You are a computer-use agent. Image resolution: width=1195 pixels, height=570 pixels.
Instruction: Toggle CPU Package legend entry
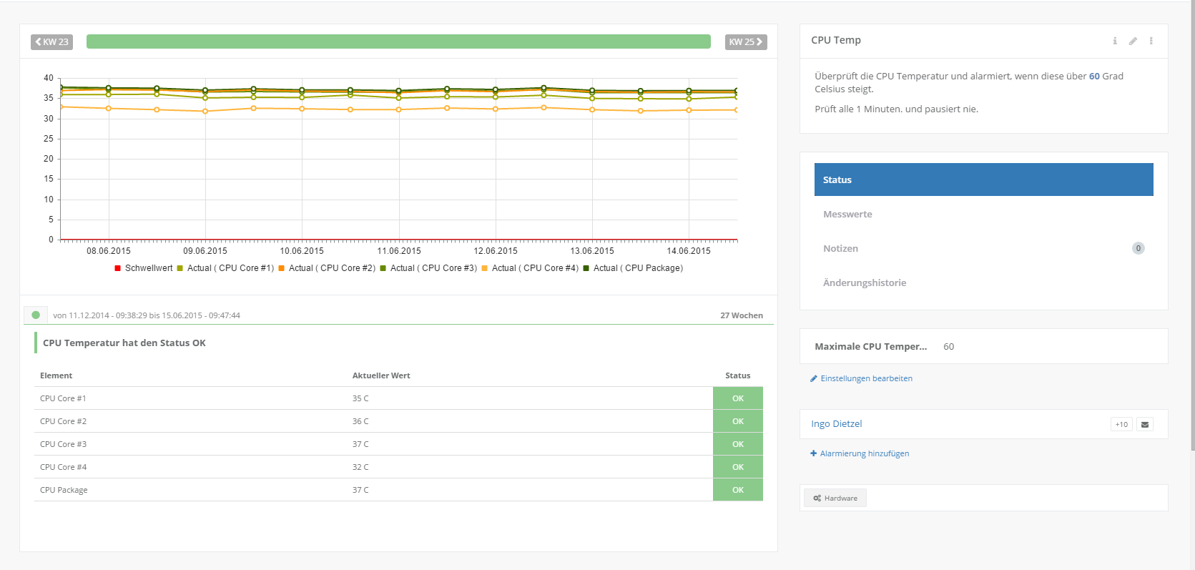coord(633,268)
